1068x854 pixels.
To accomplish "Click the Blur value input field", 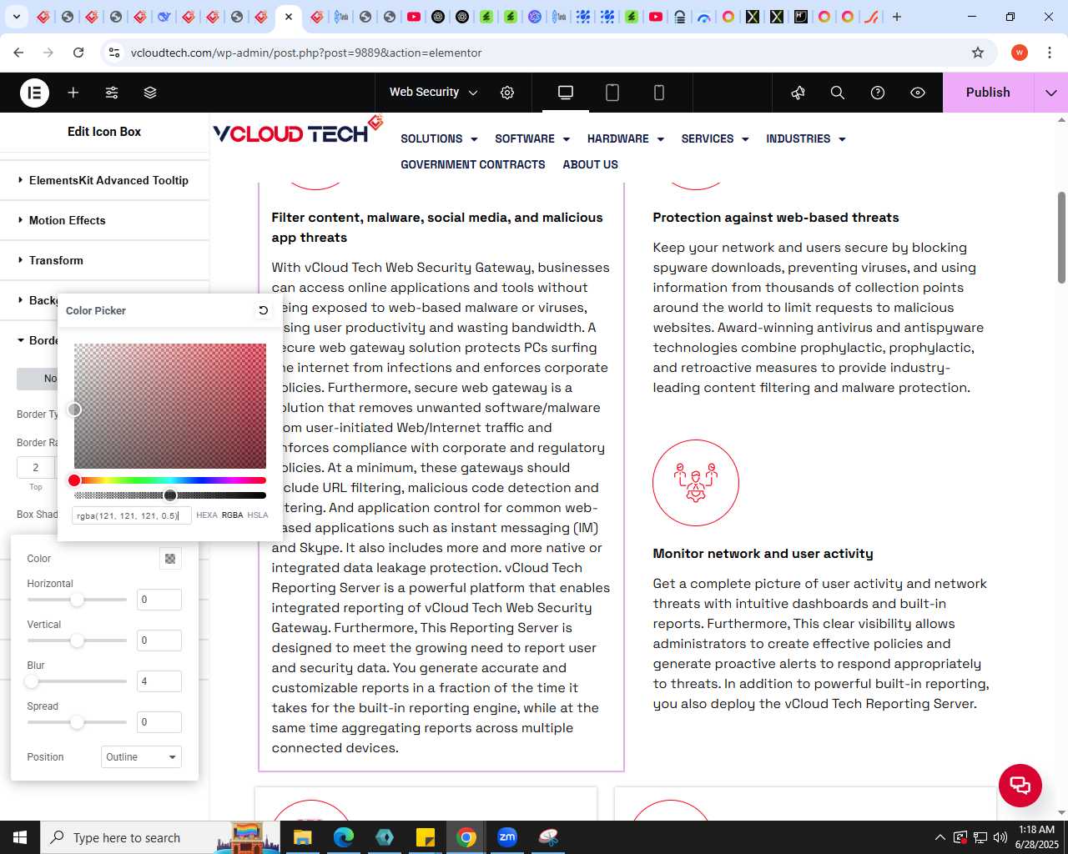I will [x=159, y=681].
